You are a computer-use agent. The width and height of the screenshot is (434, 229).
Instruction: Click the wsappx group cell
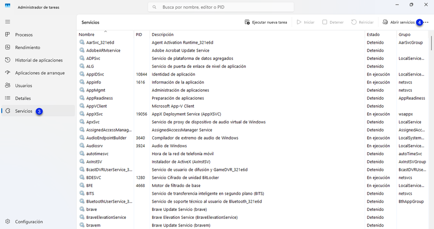tap(406, 114)
